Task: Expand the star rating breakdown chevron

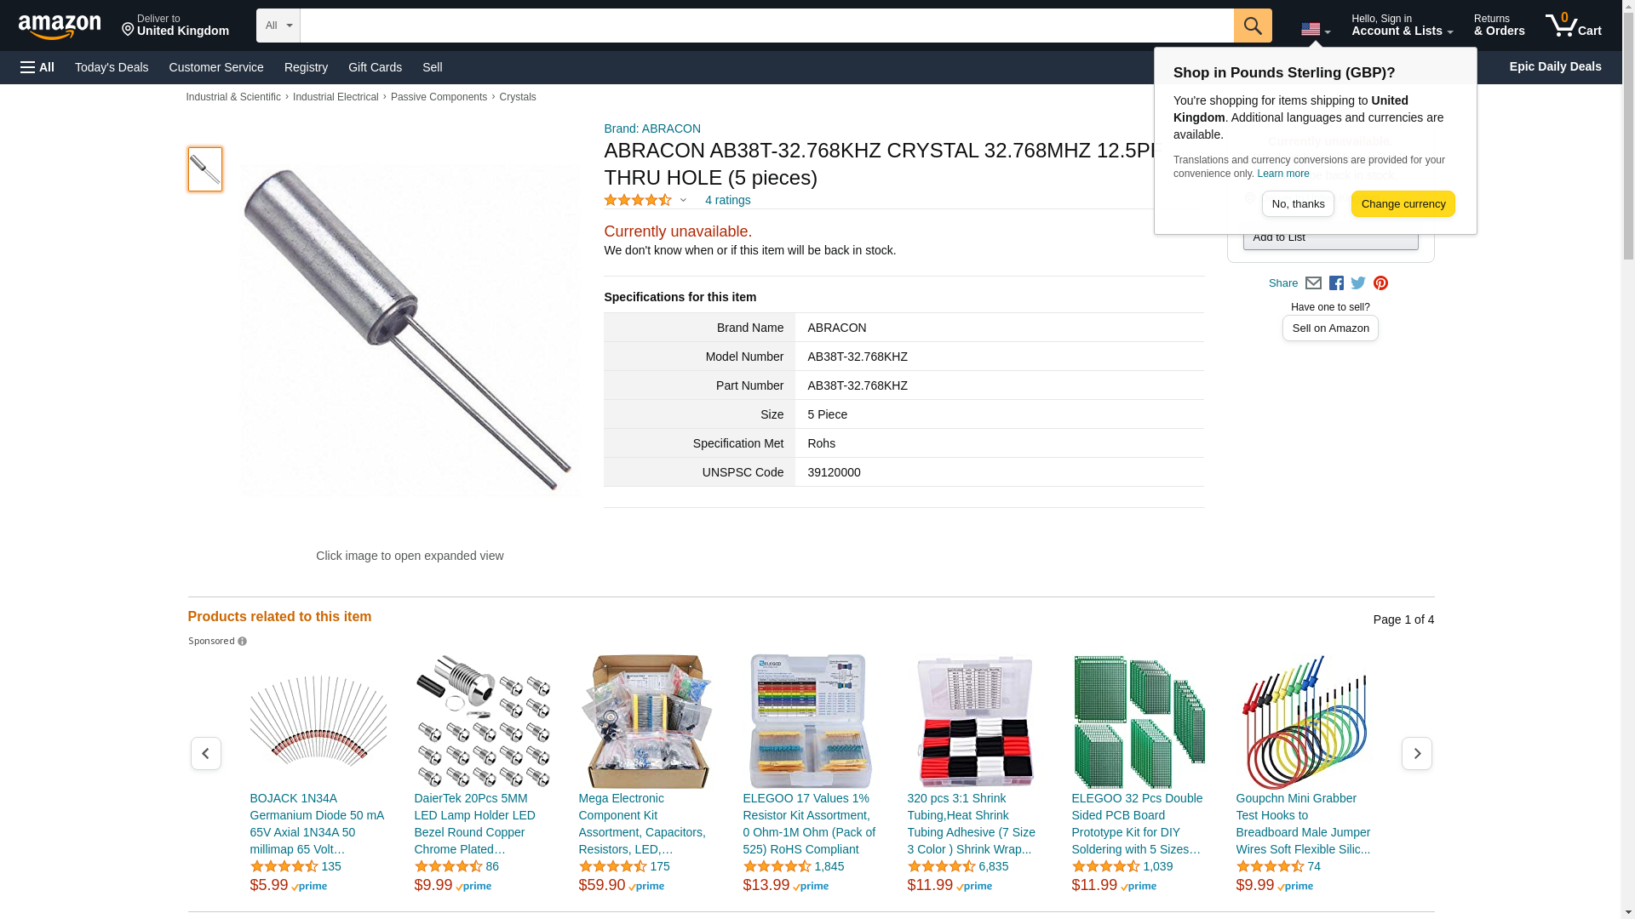Action: coord(683,201)
